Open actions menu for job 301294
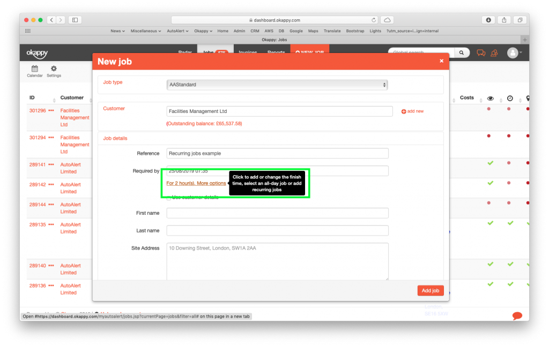This screenshot has width=549, height=347. coord(51,138)
